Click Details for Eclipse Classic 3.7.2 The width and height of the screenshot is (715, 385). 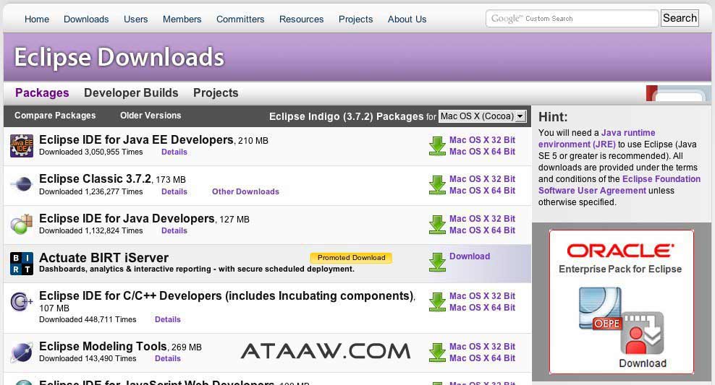[174, 191]
